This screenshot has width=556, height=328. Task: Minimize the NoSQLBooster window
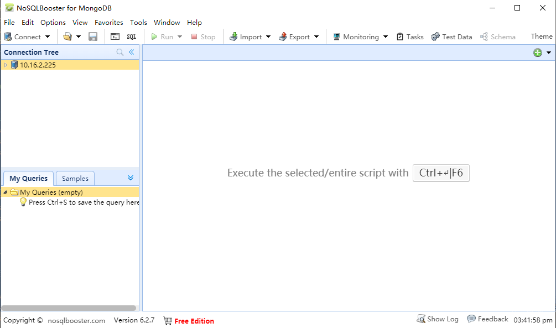click(492, 8)
